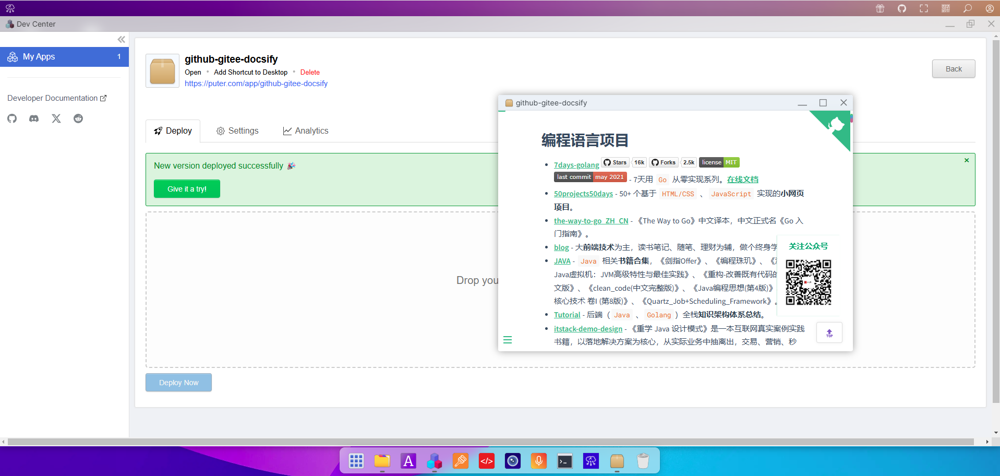Open Discord link in the sidebar
1000x476 pixels.
(34, 118)
